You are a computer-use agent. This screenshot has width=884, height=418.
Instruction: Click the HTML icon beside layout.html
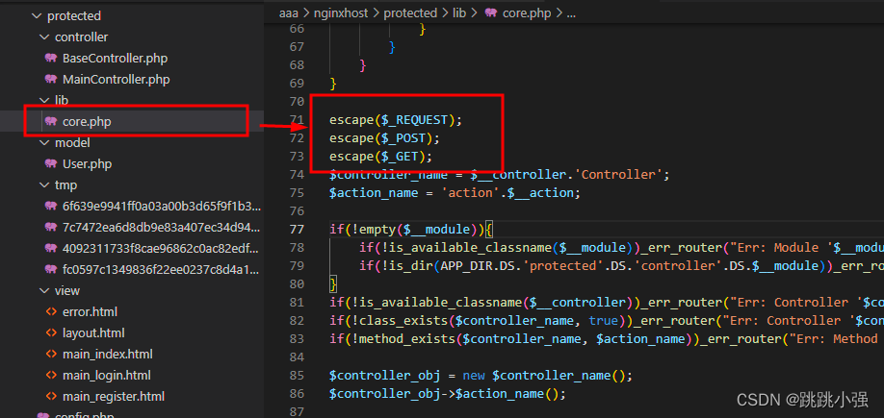pyautogui.click(x=51, y=333)
